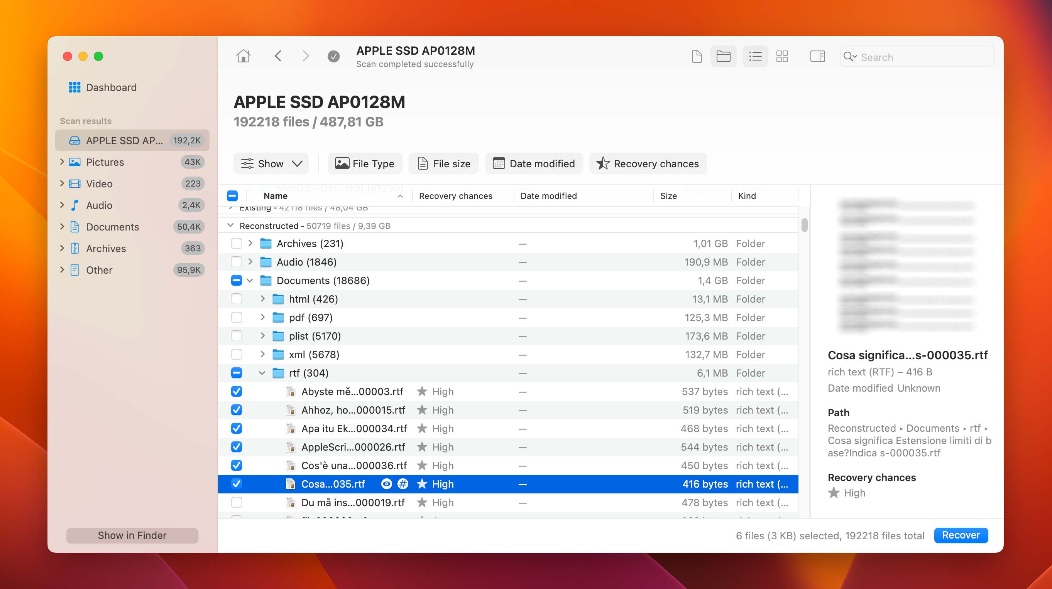
Task: Open Audio category in sidebar
Action: 132,205
